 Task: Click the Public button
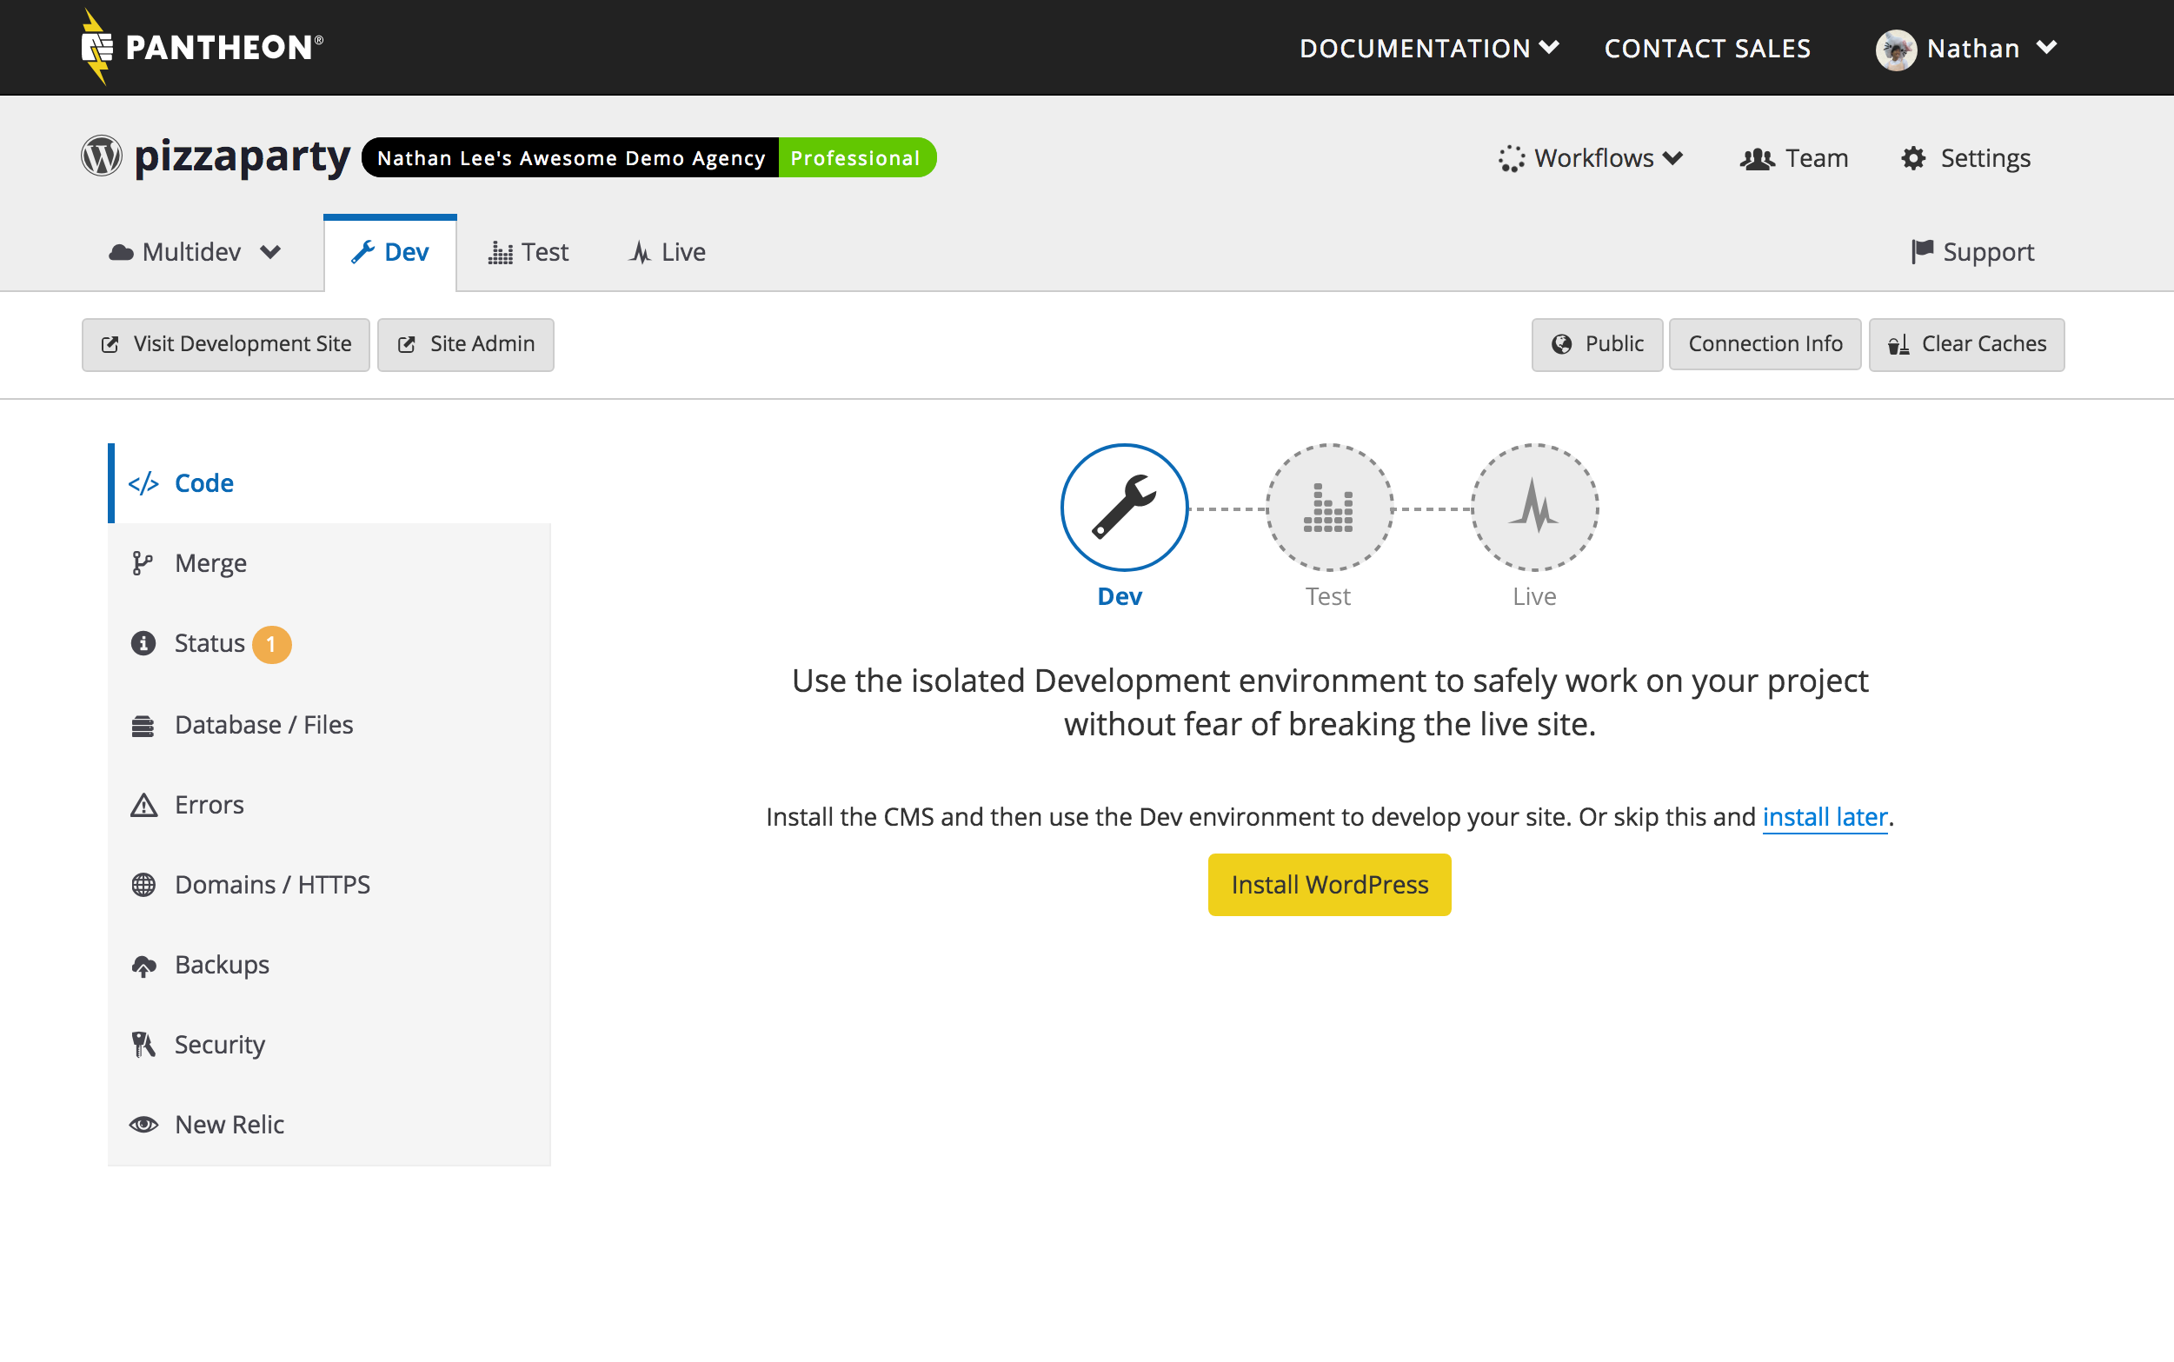coord(1597,344)
